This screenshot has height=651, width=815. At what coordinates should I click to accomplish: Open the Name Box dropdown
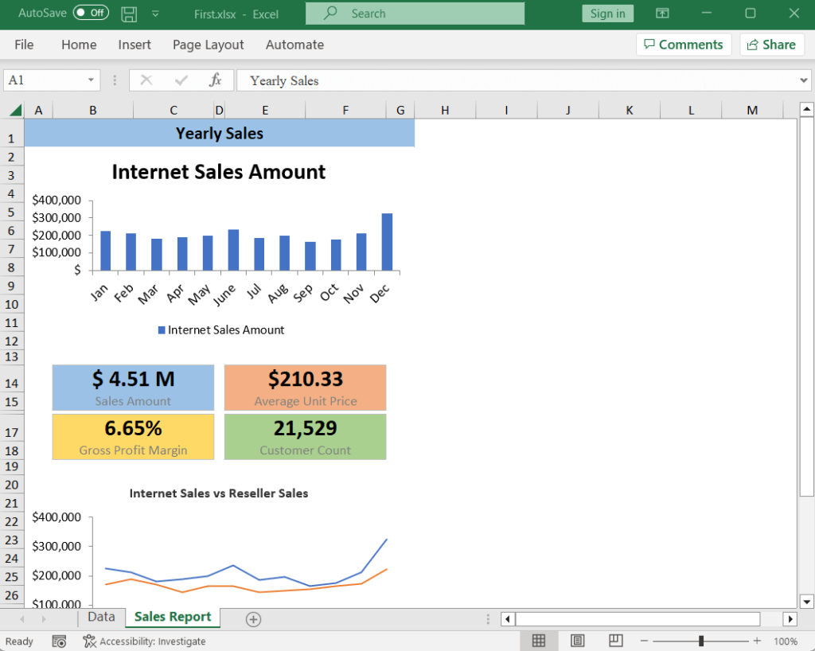(x=91, y=80)
